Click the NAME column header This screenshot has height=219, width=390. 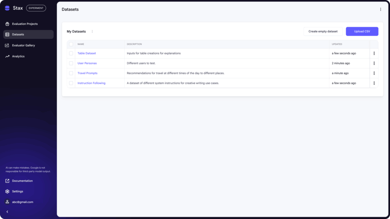tap(81, 44)
